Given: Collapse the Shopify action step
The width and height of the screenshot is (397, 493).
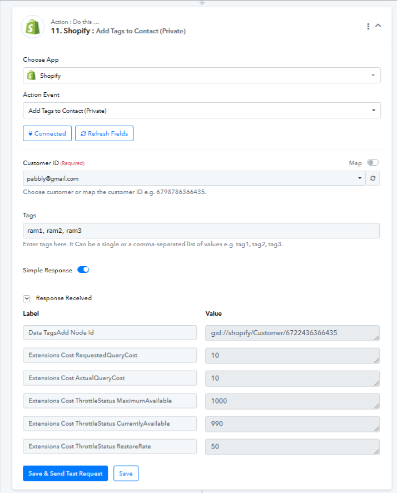Looking at the screenshot, I should 378,26.
